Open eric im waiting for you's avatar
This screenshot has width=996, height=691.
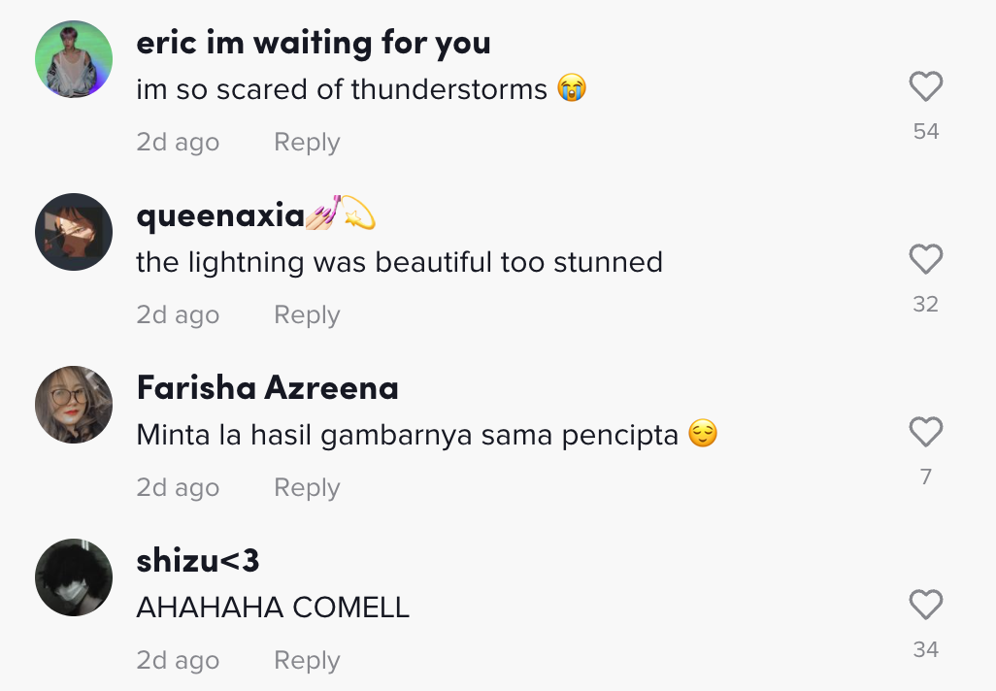pos(75,59)
